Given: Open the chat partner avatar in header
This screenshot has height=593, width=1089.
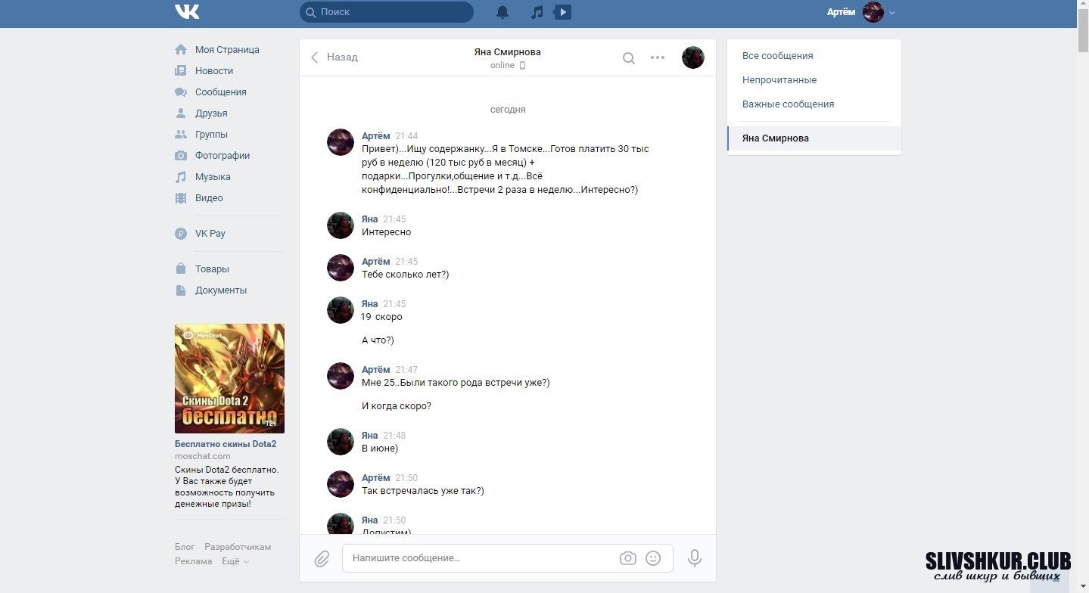Looking at the screenshot, I should [693, 57].
